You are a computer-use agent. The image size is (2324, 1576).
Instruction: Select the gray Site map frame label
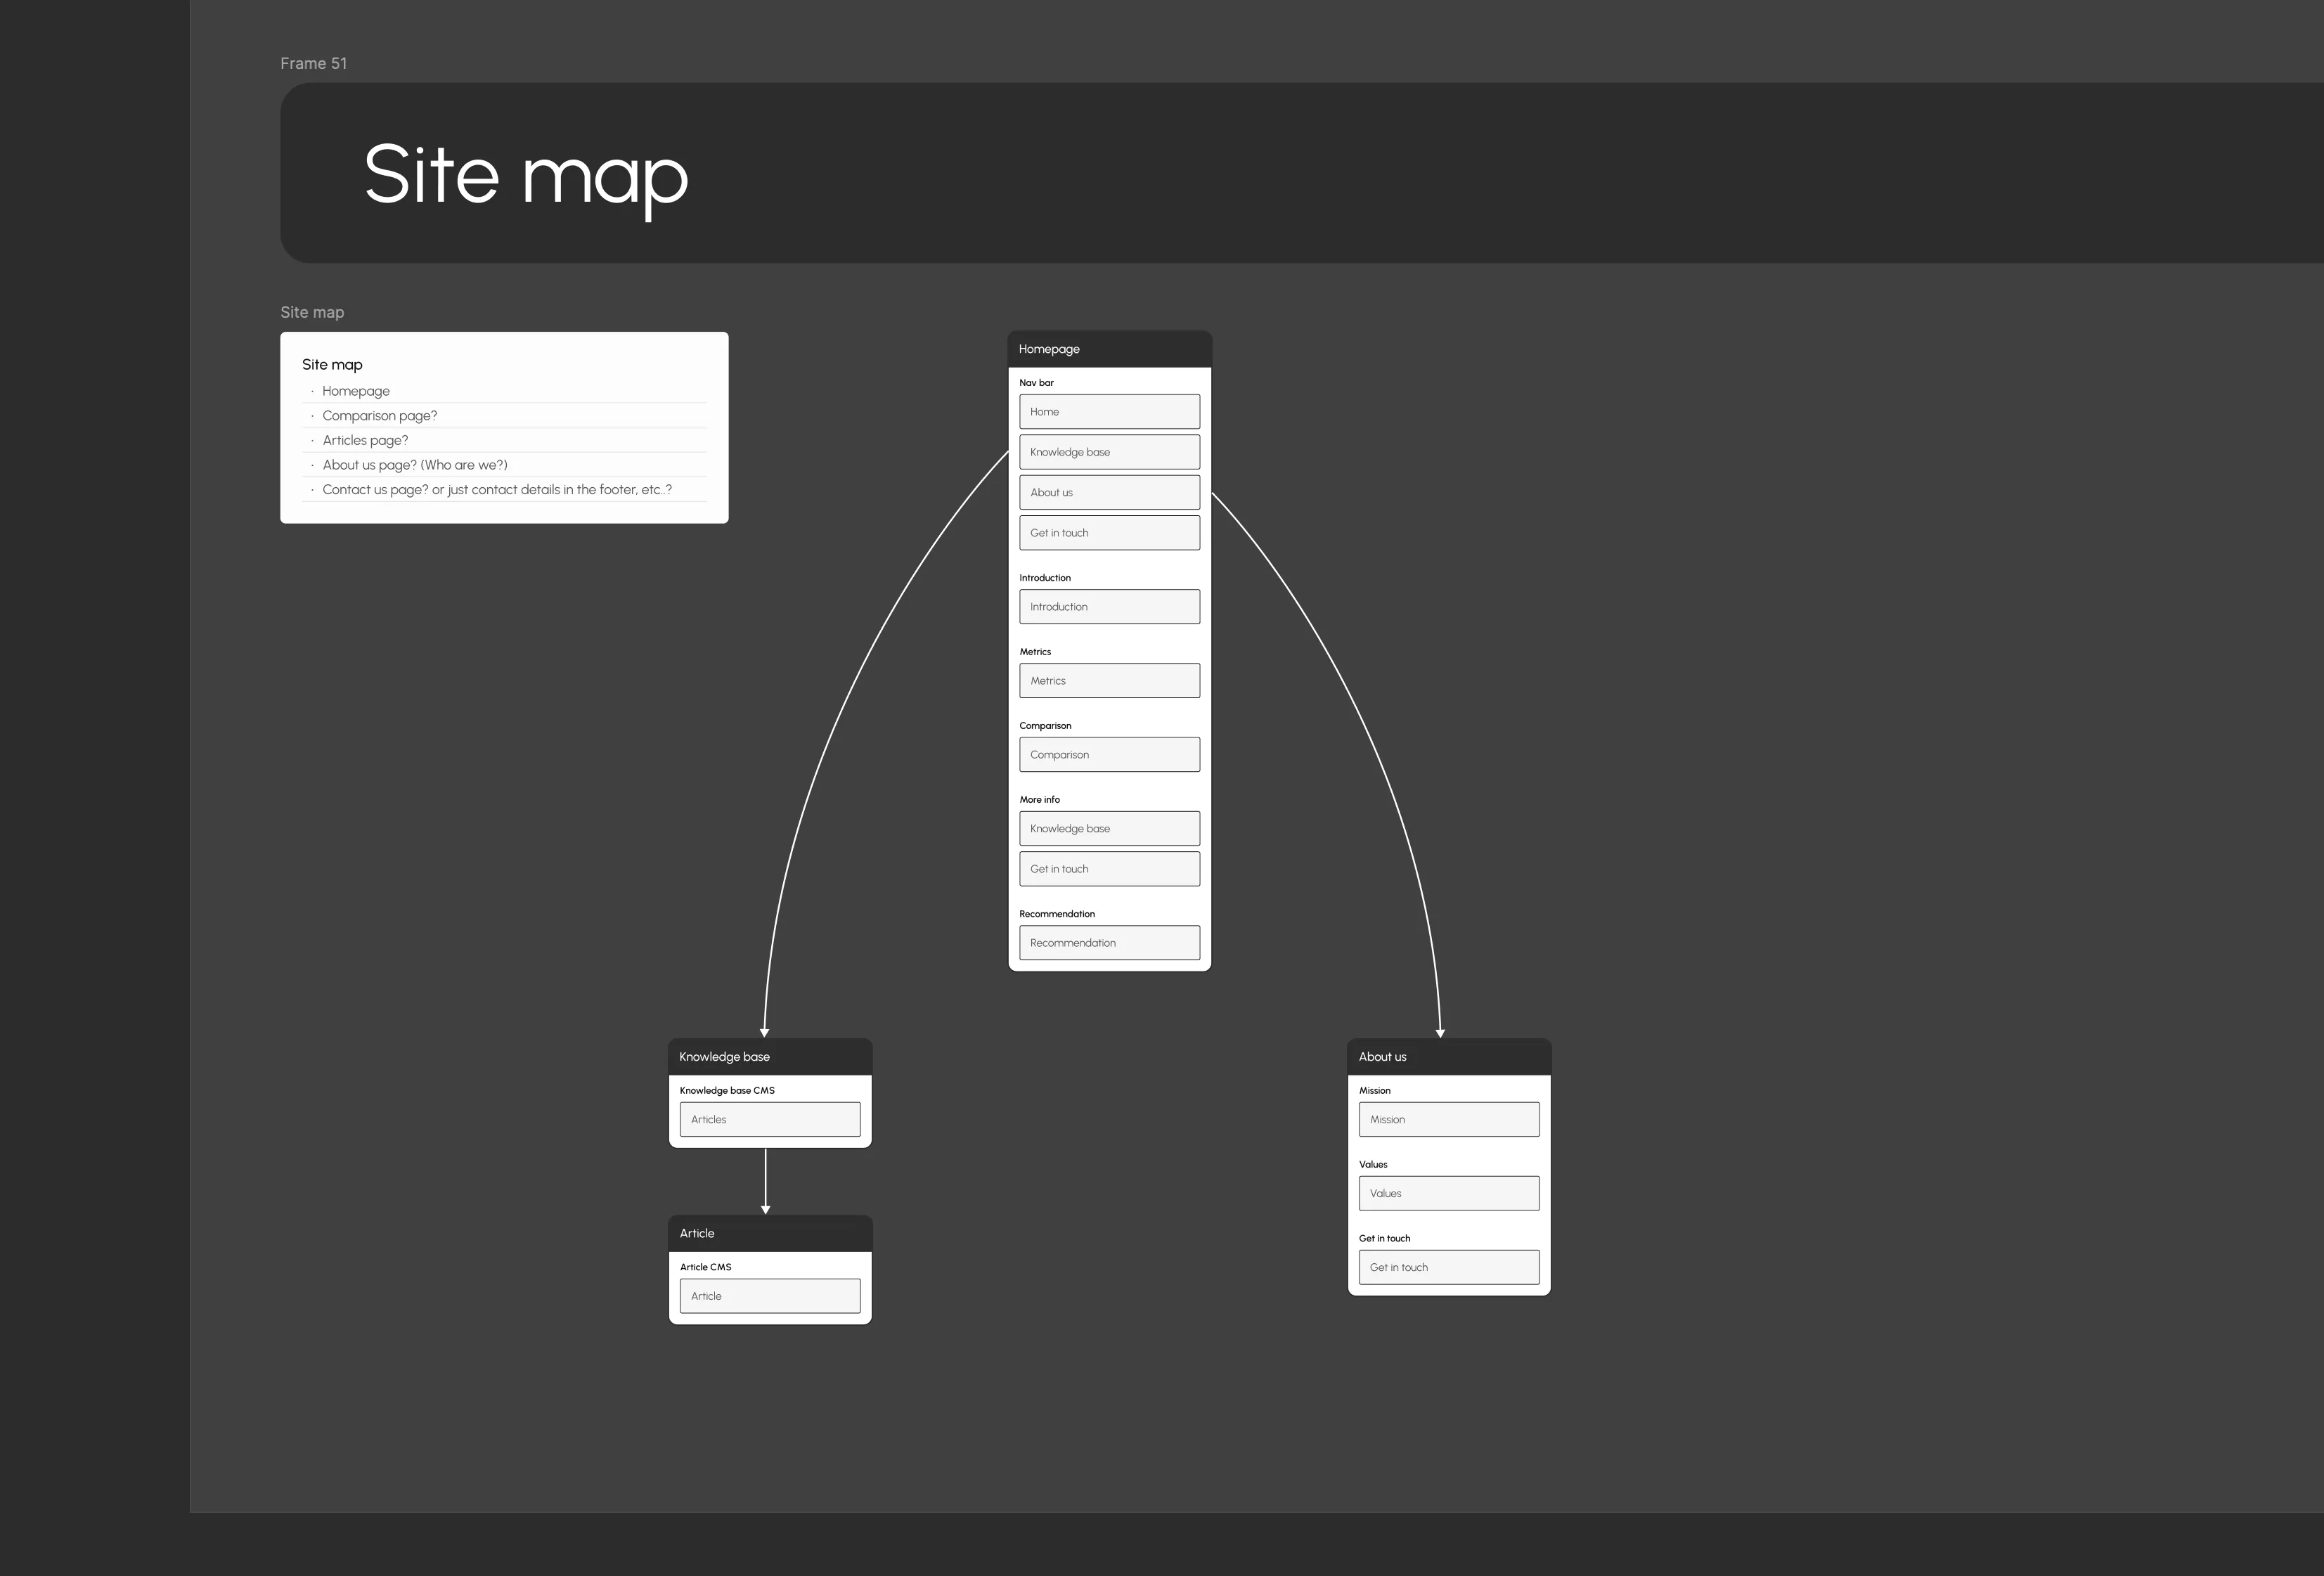click(x=312, y=312)
